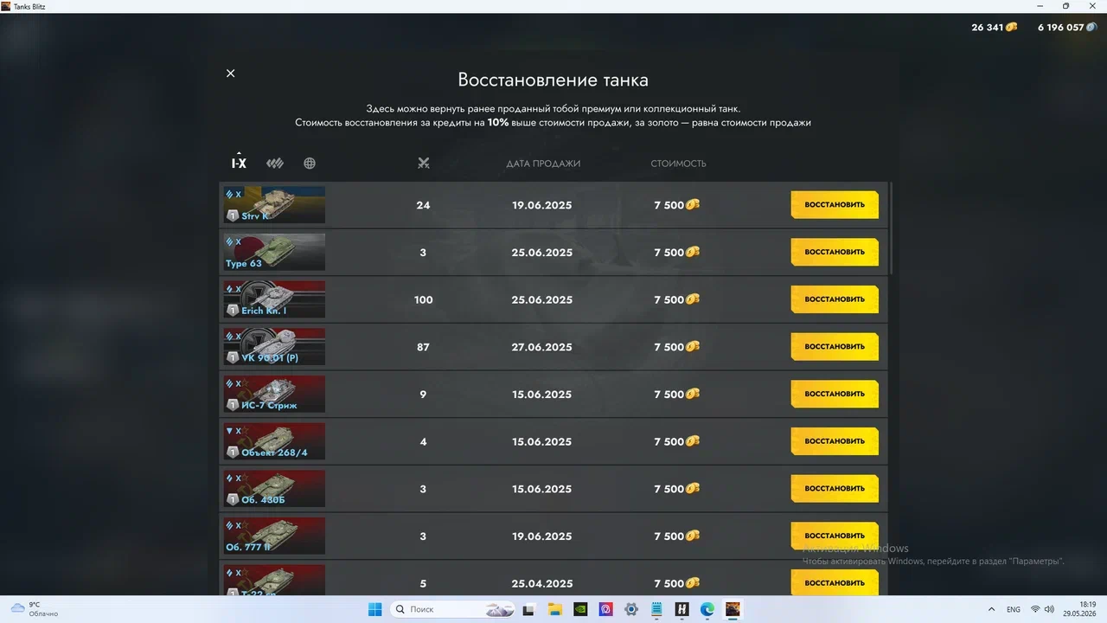Sort by the СТОИМОСТЬ column header
This screenshot has height=623, width=1107.
coord(678,164)
